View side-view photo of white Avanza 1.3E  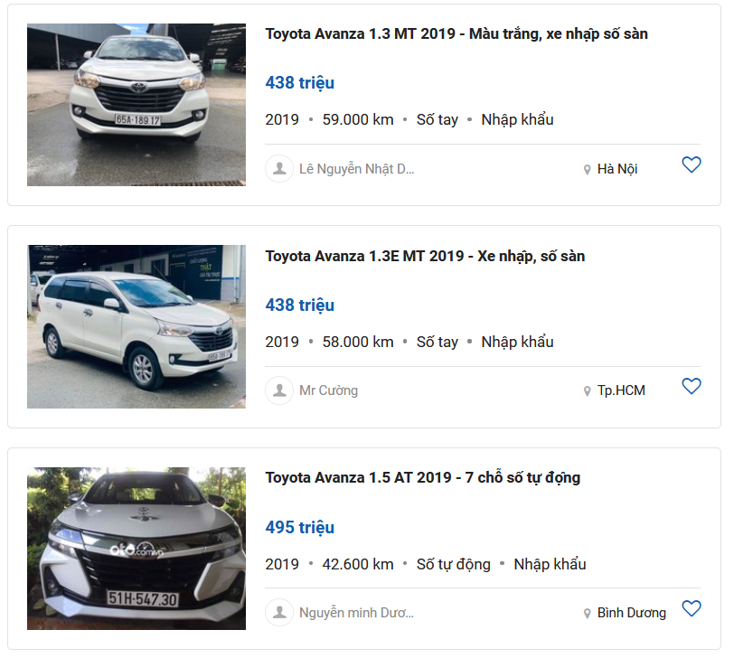point(136,326)
